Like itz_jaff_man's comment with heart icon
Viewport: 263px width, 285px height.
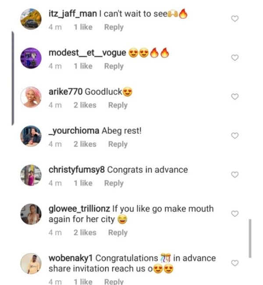[235, 19]
